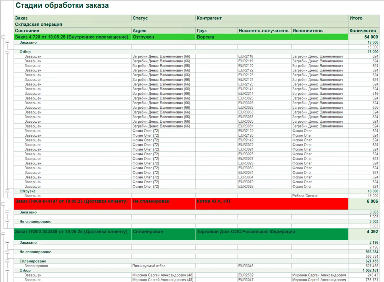
Task: Open order Заказ ПФ00-043488 от 19.05.25
Action: click(73, 234)
